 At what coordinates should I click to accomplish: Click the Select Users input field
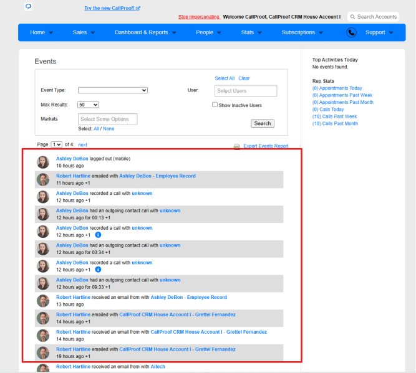pos(246,90)
